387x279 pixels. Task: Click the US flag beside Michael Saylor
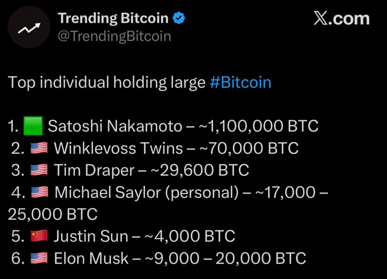pyautogui.click(x=39, y=192)
